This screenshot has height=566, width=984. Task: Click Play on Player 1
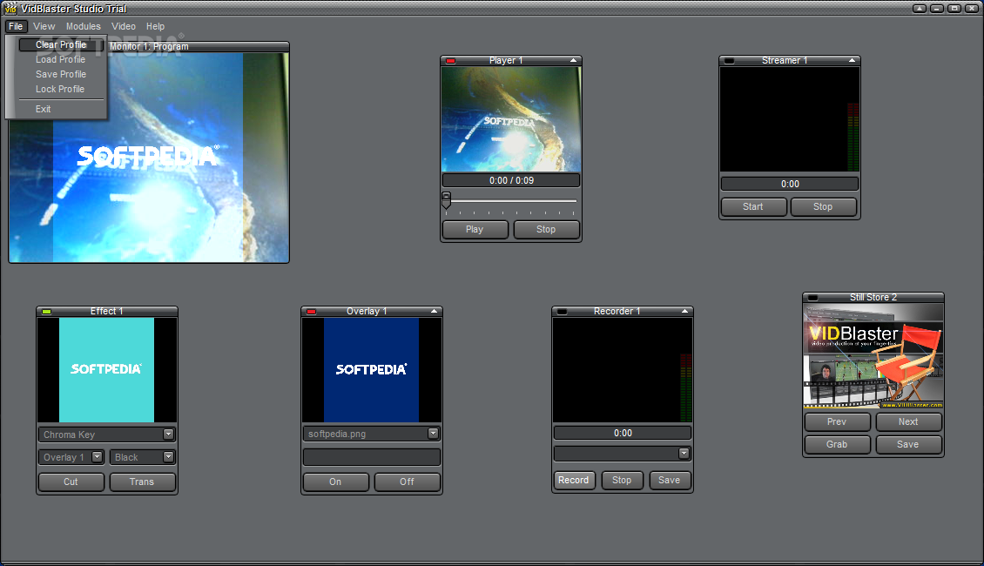point(475,230)
